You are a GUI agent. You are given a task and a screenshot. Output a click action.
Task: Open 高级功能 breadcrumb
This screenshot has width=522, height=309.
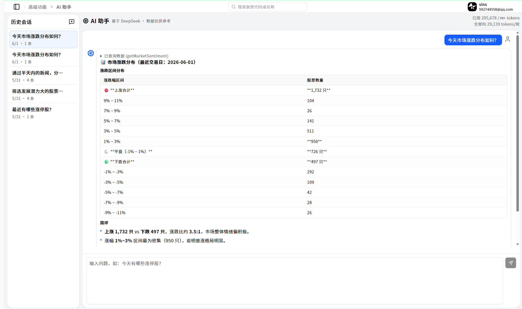click(37, 7)
